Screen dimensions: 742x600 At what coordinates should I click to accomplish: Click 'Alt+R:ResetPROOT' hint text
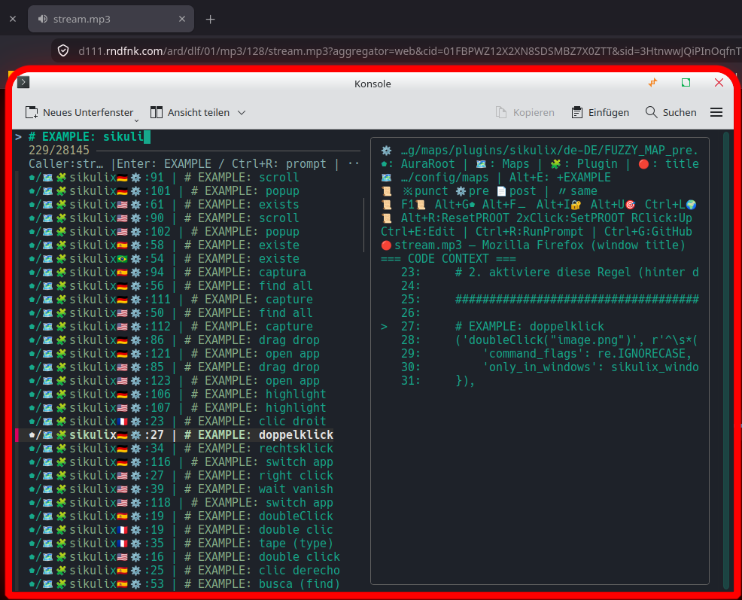click(455, 218)
